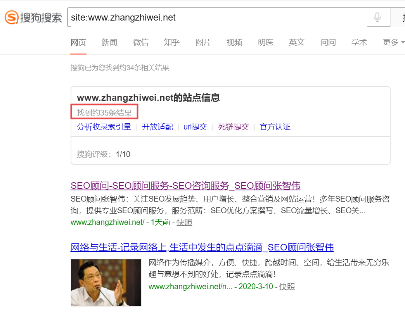Select the 学术 tab
This screenshot has height=314, width=405.
pos(359,42)
